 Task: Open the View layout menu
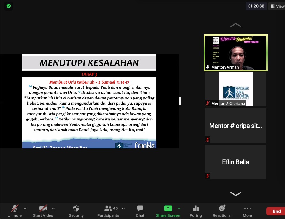(x=277, y=6)
